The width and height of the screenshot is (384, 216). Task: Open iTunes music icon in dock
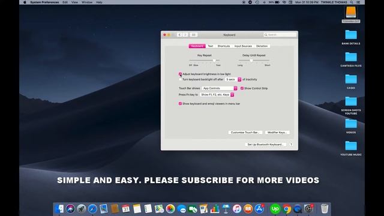point(237,209)
